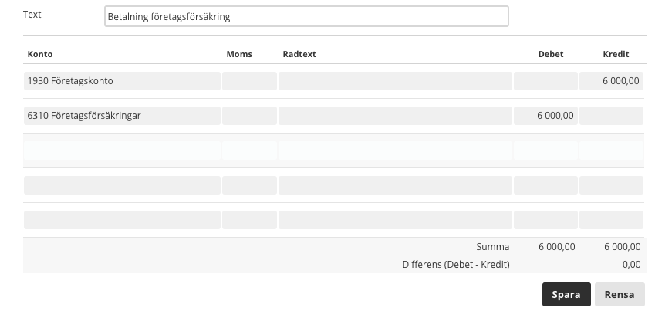
Task: Edit the Text field 'Betalning företagsförsäkring'
Action: click(x=306, y=16)
